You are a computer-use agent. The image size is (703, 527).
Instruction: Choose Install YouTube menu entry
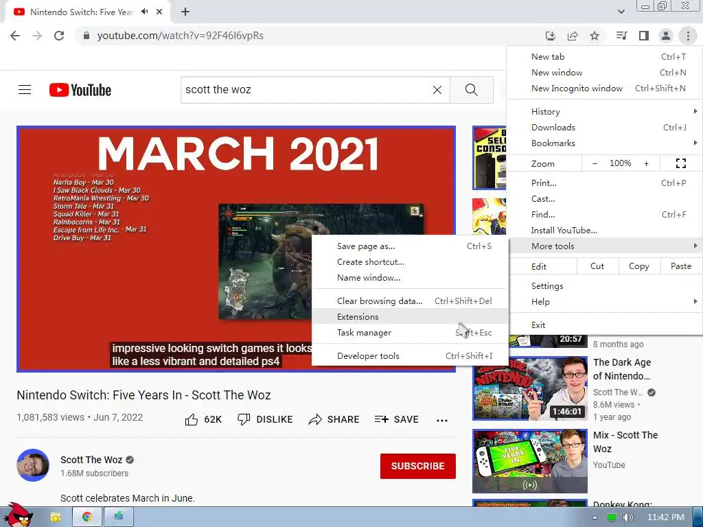[x=604, y=231]
